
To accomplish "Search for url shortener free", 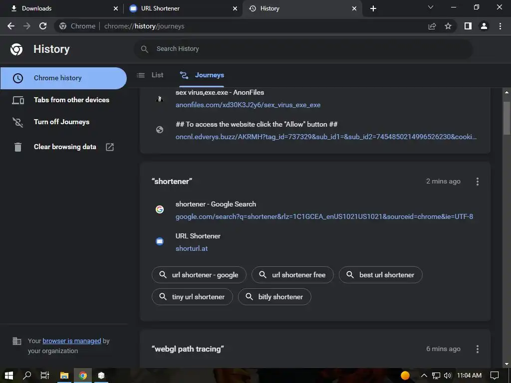I will click(292, 275).
